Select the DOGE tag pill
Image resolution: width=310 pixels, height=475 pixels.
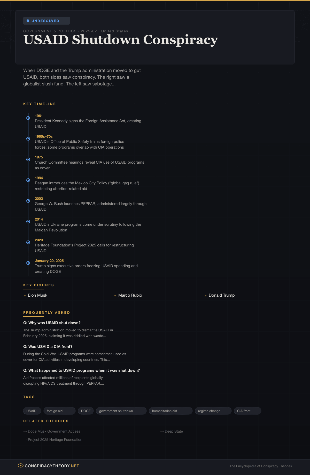point(86,411)
